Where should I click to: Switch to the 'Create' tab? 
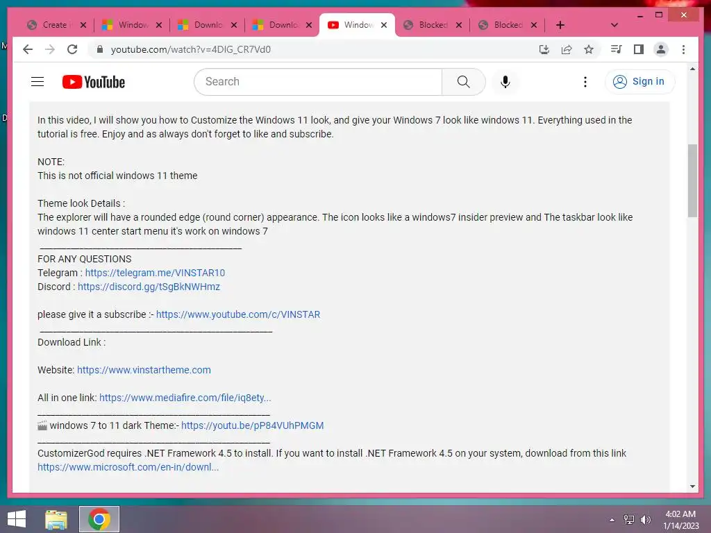point(54,25)
